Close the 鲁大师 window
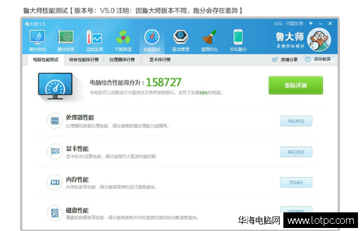Viewport: 361px width, 231px height. click(330, 23)
